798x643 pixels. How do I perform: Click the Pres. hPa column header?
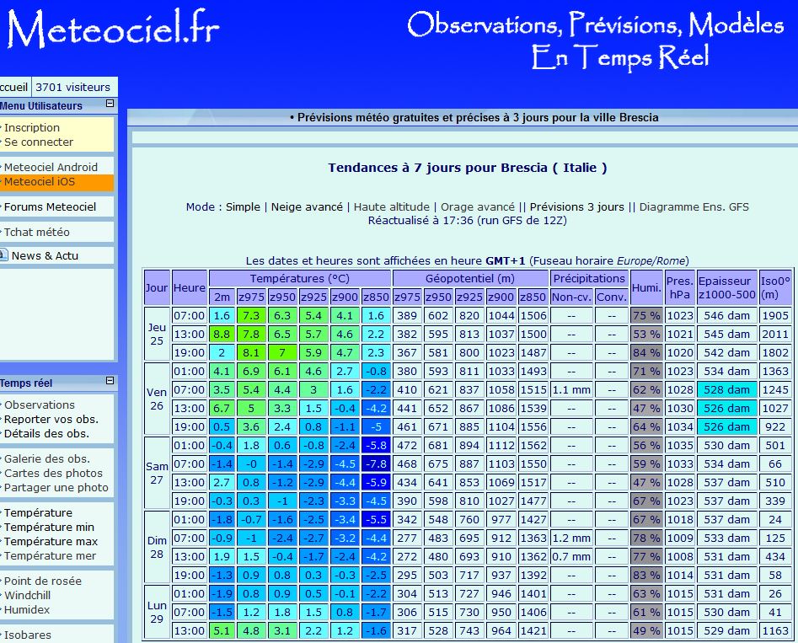(680, 287)
